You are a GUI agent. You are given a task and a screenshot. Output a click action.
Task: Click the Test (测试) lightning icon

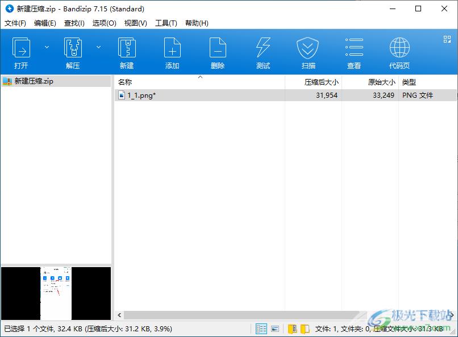pyautogui.click(x=263, y=48)
